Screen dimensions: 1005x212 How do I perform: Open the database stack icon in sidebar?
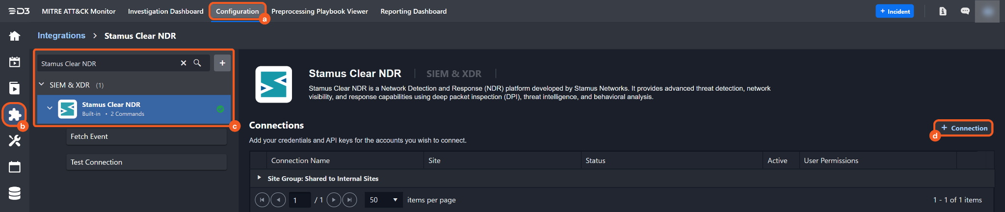point(15,193)
